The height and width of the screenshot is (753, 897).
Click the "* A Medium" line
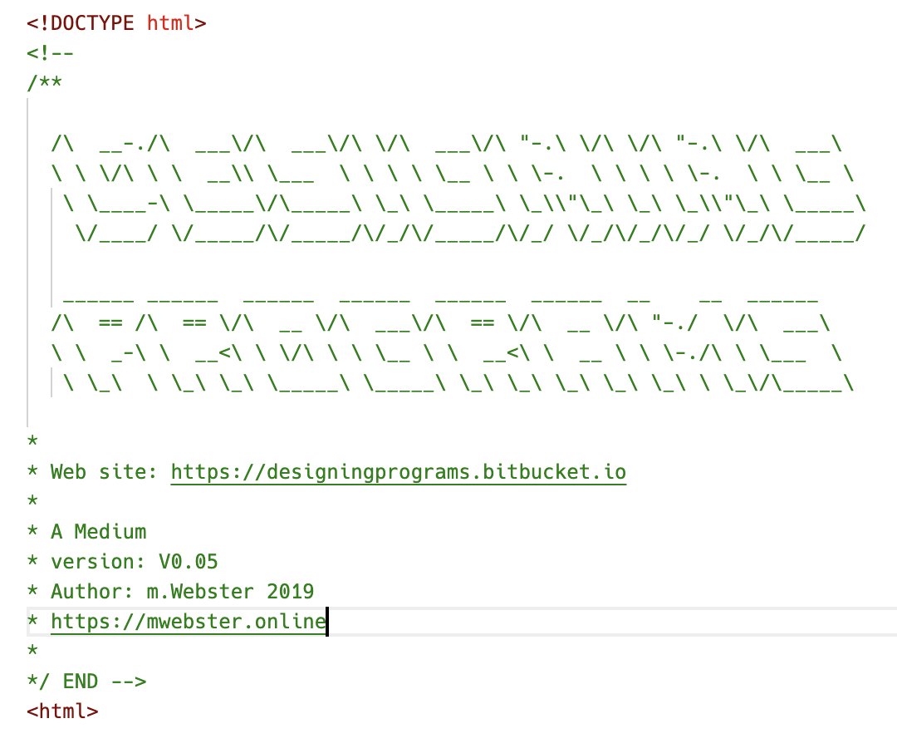[x=86, y=531]
